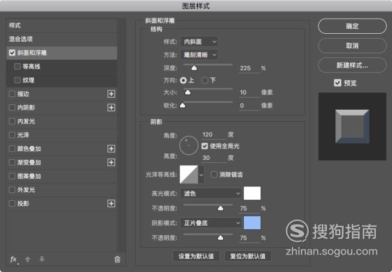Click the shadow opacity slider handle
Screen dimensions: 392x272
pyautogui.click(x=220, y=238)
